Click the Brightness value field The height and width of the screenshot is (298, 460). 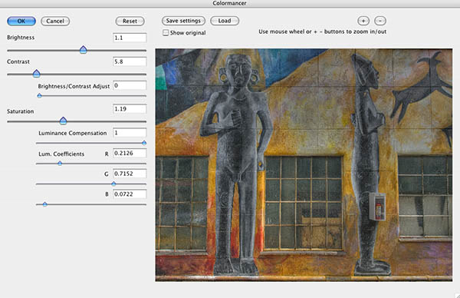130,38
